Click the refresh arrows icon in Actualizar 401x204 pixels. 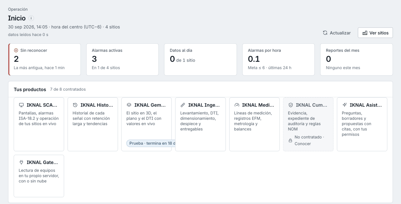(x=325, y=33)
